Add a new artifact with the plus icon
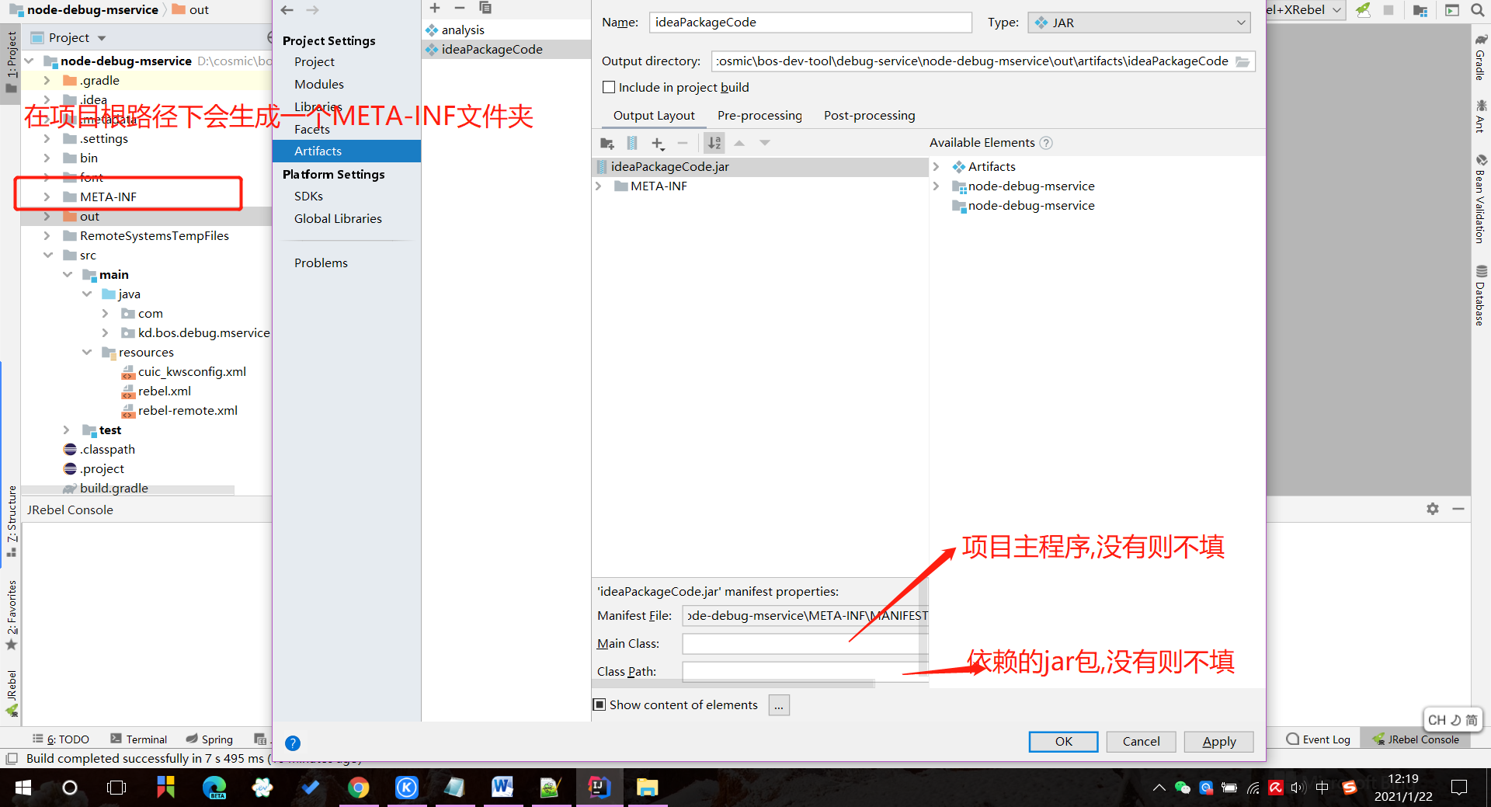 (435, 8)
